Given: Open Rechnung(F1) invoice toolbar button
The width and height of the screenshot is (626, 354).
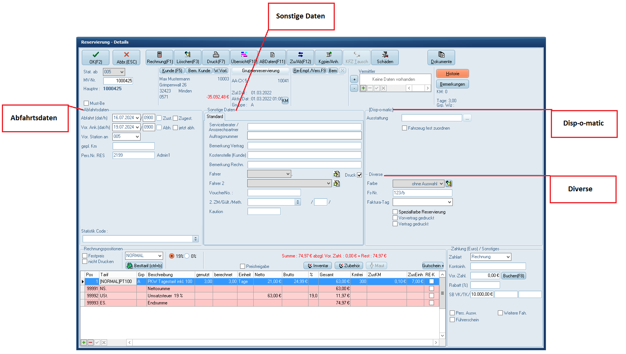Looking at the screenshot, I should (159, 57).
